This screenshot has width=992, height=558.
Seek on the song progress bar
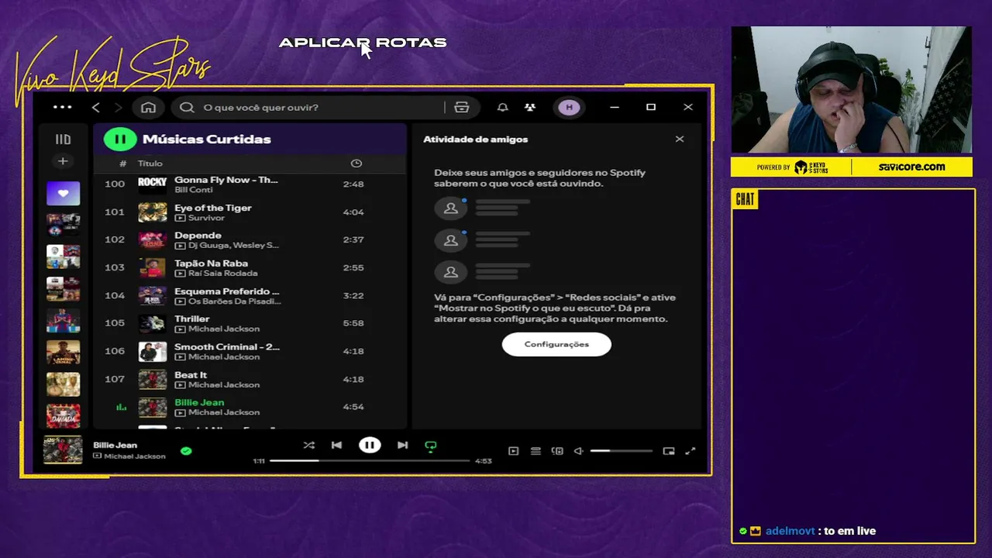point(370,460)
